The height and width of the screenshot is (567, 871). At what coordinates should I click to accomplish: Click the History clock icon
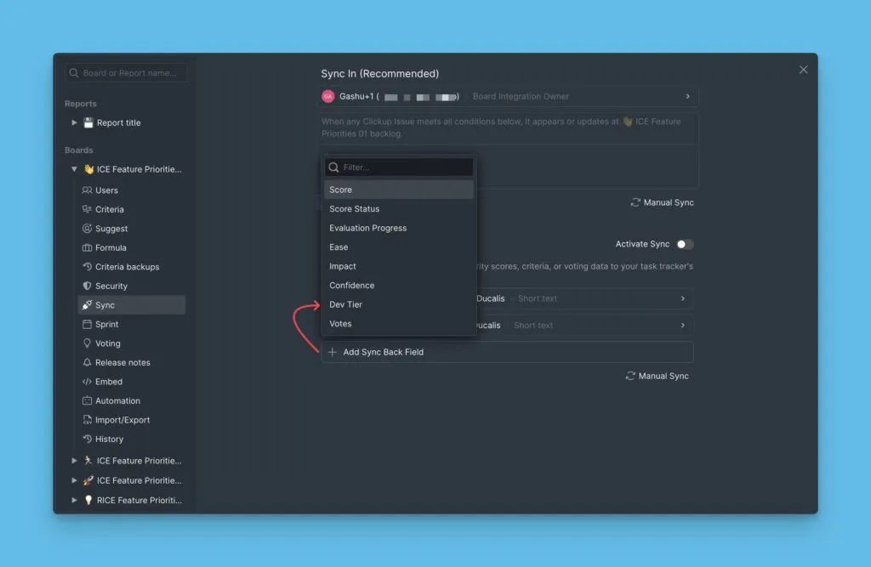(x=87, y=439)
